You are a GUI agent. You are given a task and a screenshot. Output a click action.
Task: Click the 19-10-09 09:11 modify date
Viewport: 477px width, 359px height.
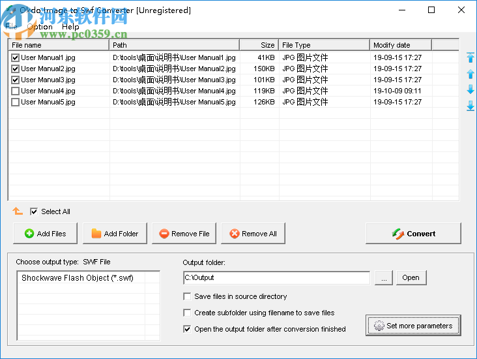[x=397, y=91]
